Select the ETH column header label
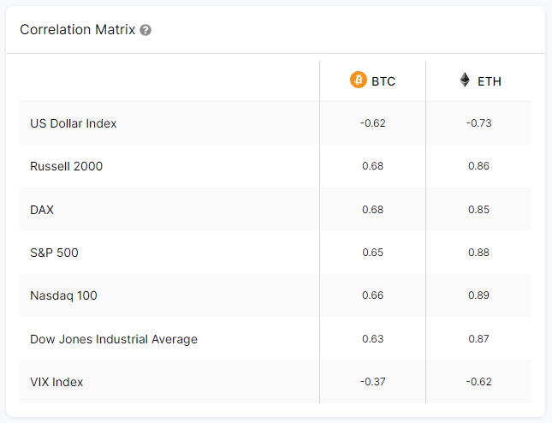The height and width of the screenshot is (423, 552). (490, 81)
